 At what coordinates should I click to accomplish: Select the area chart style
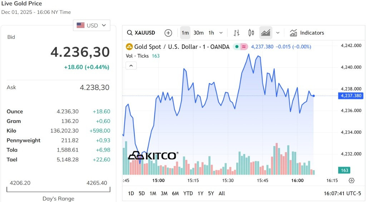tap(266, 33)
